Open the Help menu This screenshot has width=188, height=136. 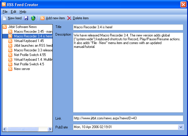[23, 12]
